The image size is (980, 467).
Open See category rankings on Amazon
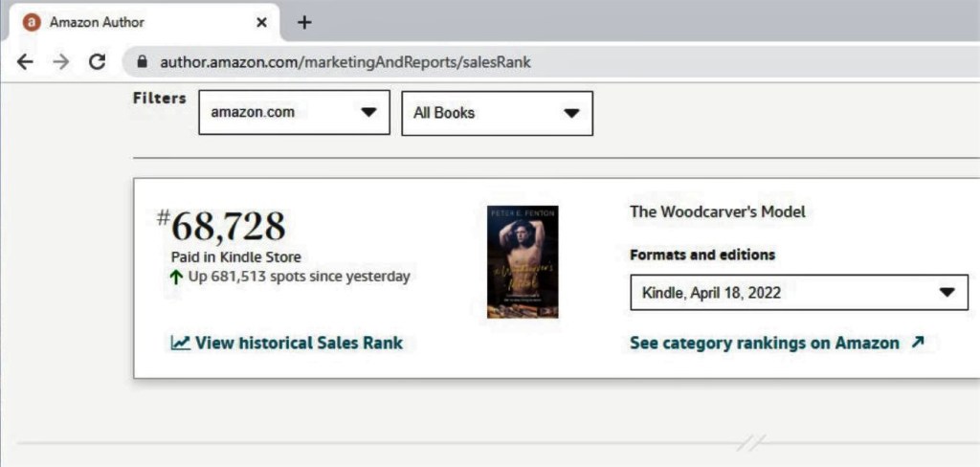[764, 343]
